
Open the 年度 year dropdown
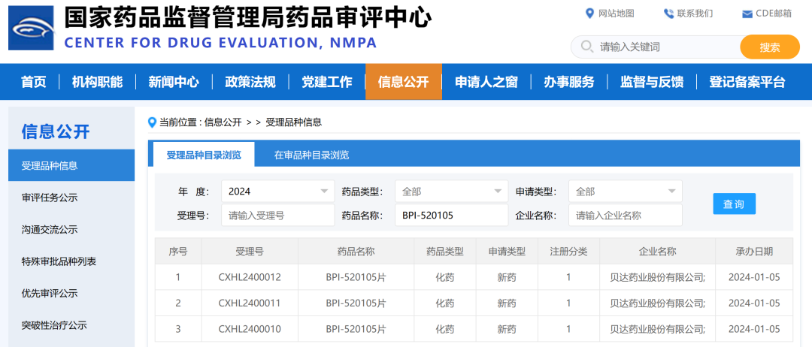click(277, 192)
